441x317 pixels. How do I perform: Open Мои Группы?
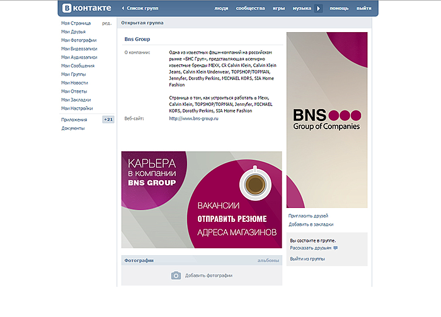point(74,74)
